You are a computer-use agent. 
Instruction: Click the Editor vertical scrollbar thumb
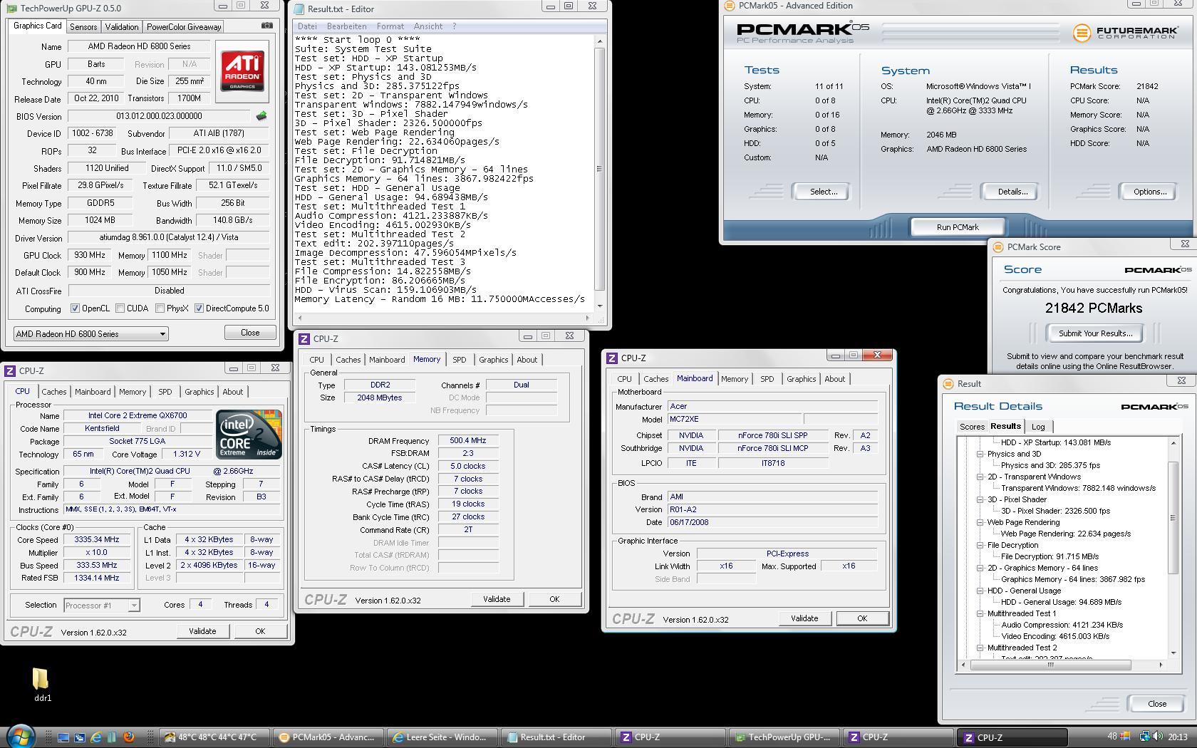click(x=600, y=170)
